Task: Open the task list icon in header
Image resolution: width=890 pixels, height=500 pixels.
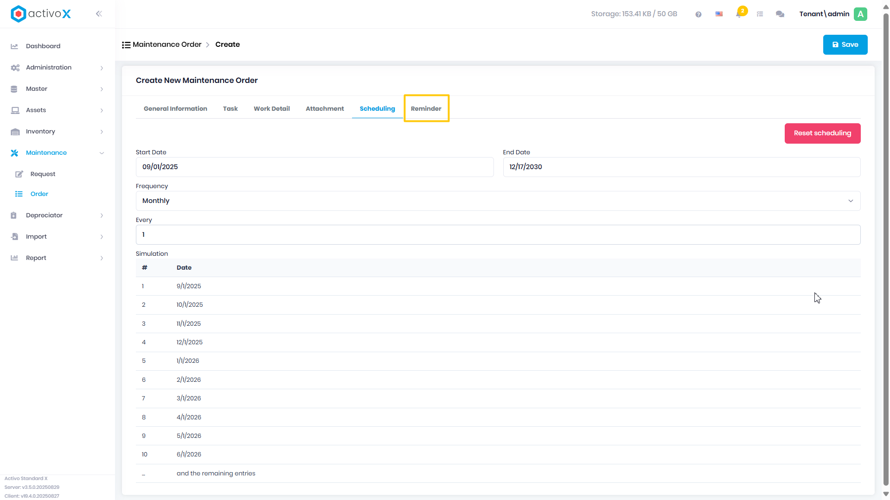Action: tap(760, 14)
